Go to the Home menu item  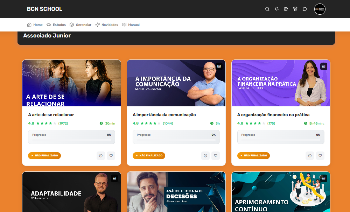coord(35,25)
